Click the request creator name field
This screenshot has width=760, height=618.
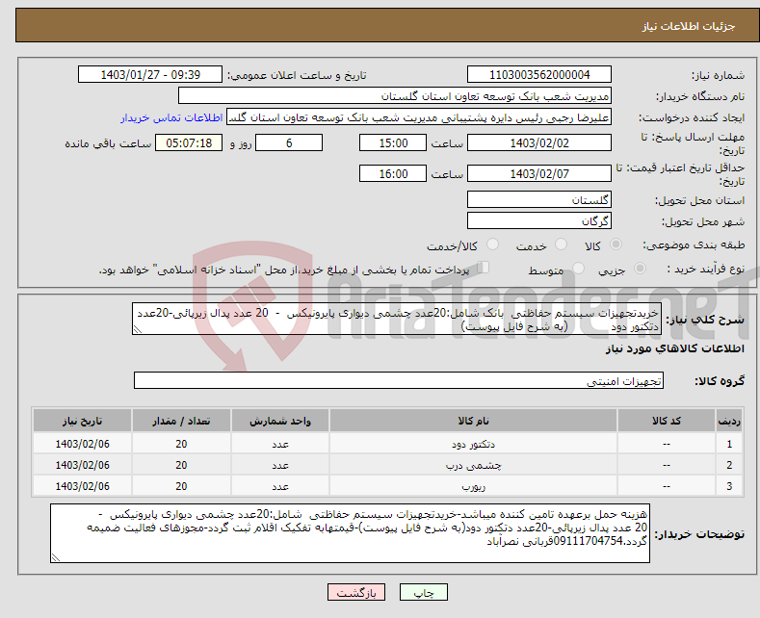(419, 117)
